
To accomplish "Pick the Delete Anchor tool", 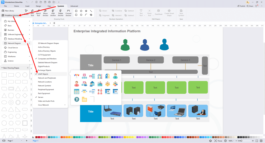I will (61, 12).
